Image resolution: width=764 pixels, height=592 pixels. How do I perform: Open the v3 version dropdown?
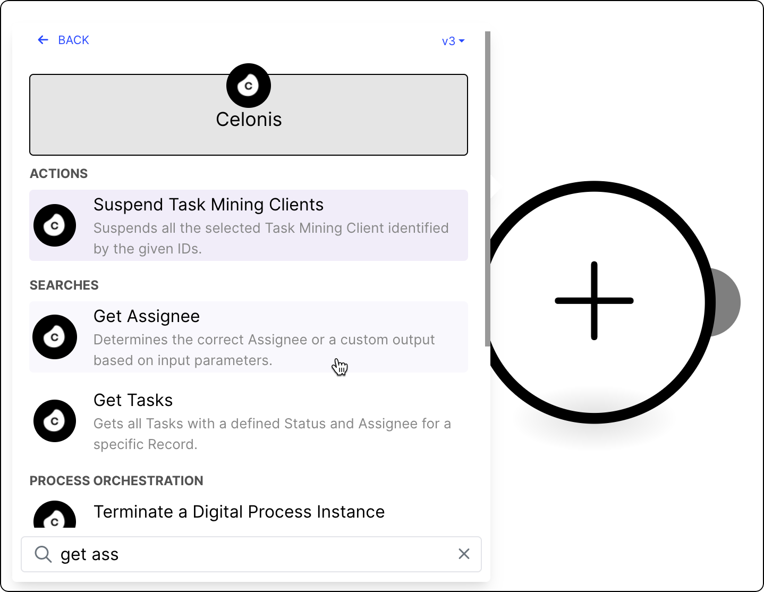[453, 41]
